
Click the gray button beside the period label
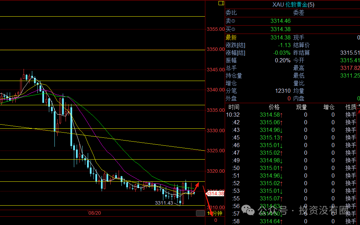(200, 213)
